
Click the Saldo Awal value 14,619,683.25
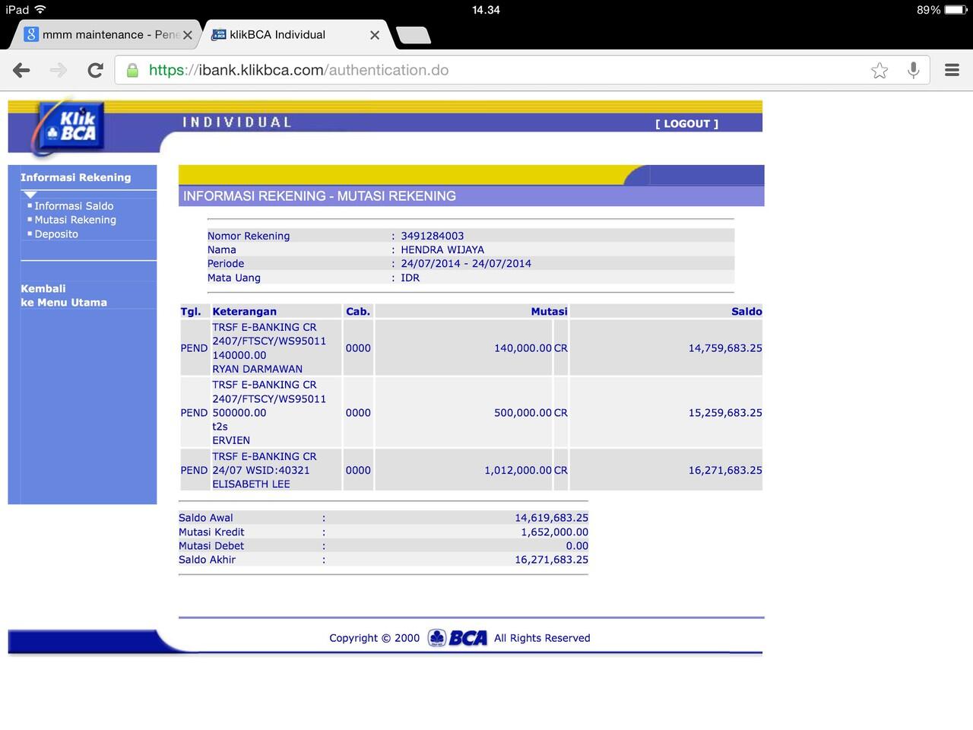click(551, 518)
